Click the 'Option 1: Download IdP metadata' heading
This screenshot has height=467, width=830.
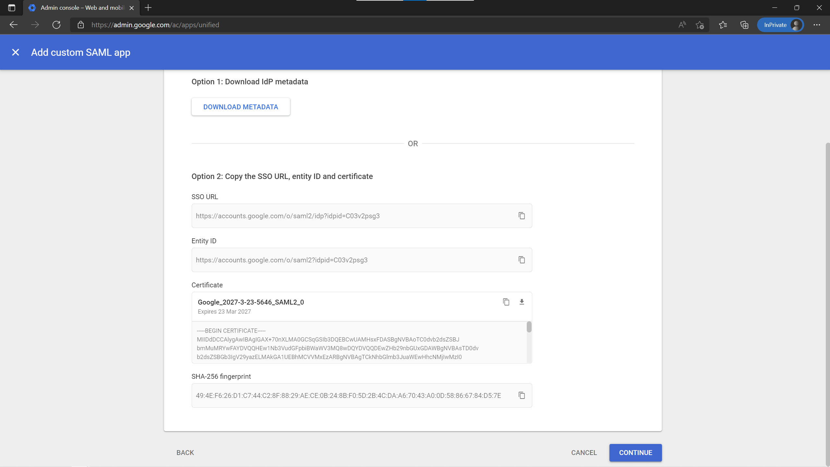[250, 82]
